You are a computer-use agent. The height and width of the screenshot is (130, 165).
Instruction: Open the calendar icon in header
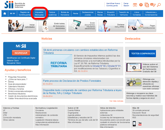pos(135,5)
